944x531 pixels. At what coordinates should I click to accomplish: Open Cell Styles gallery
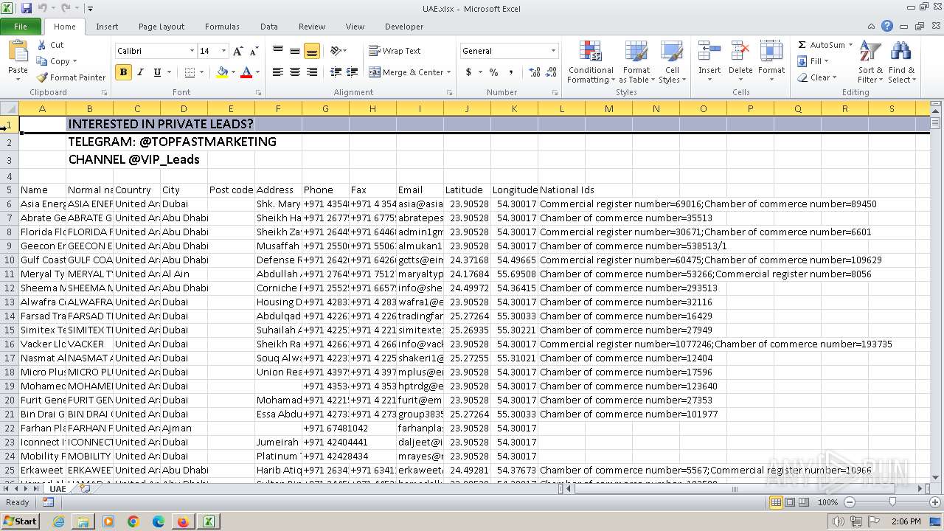pyautogui.click(x=672, y=63)
